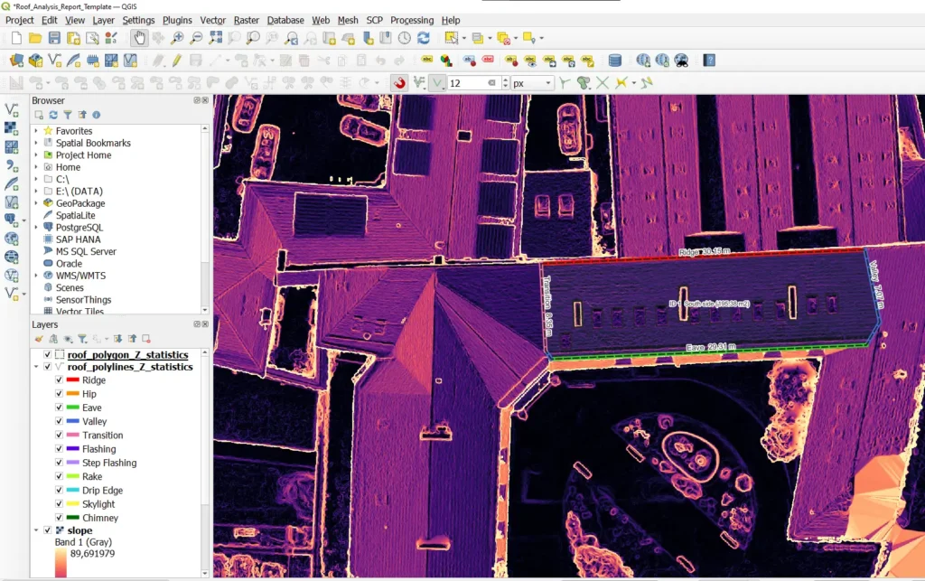Image resolution: width=925 pixels, height=581 pixels.
Task: Click the Hip layer's orange line swatch
Action: pos(73,394)
